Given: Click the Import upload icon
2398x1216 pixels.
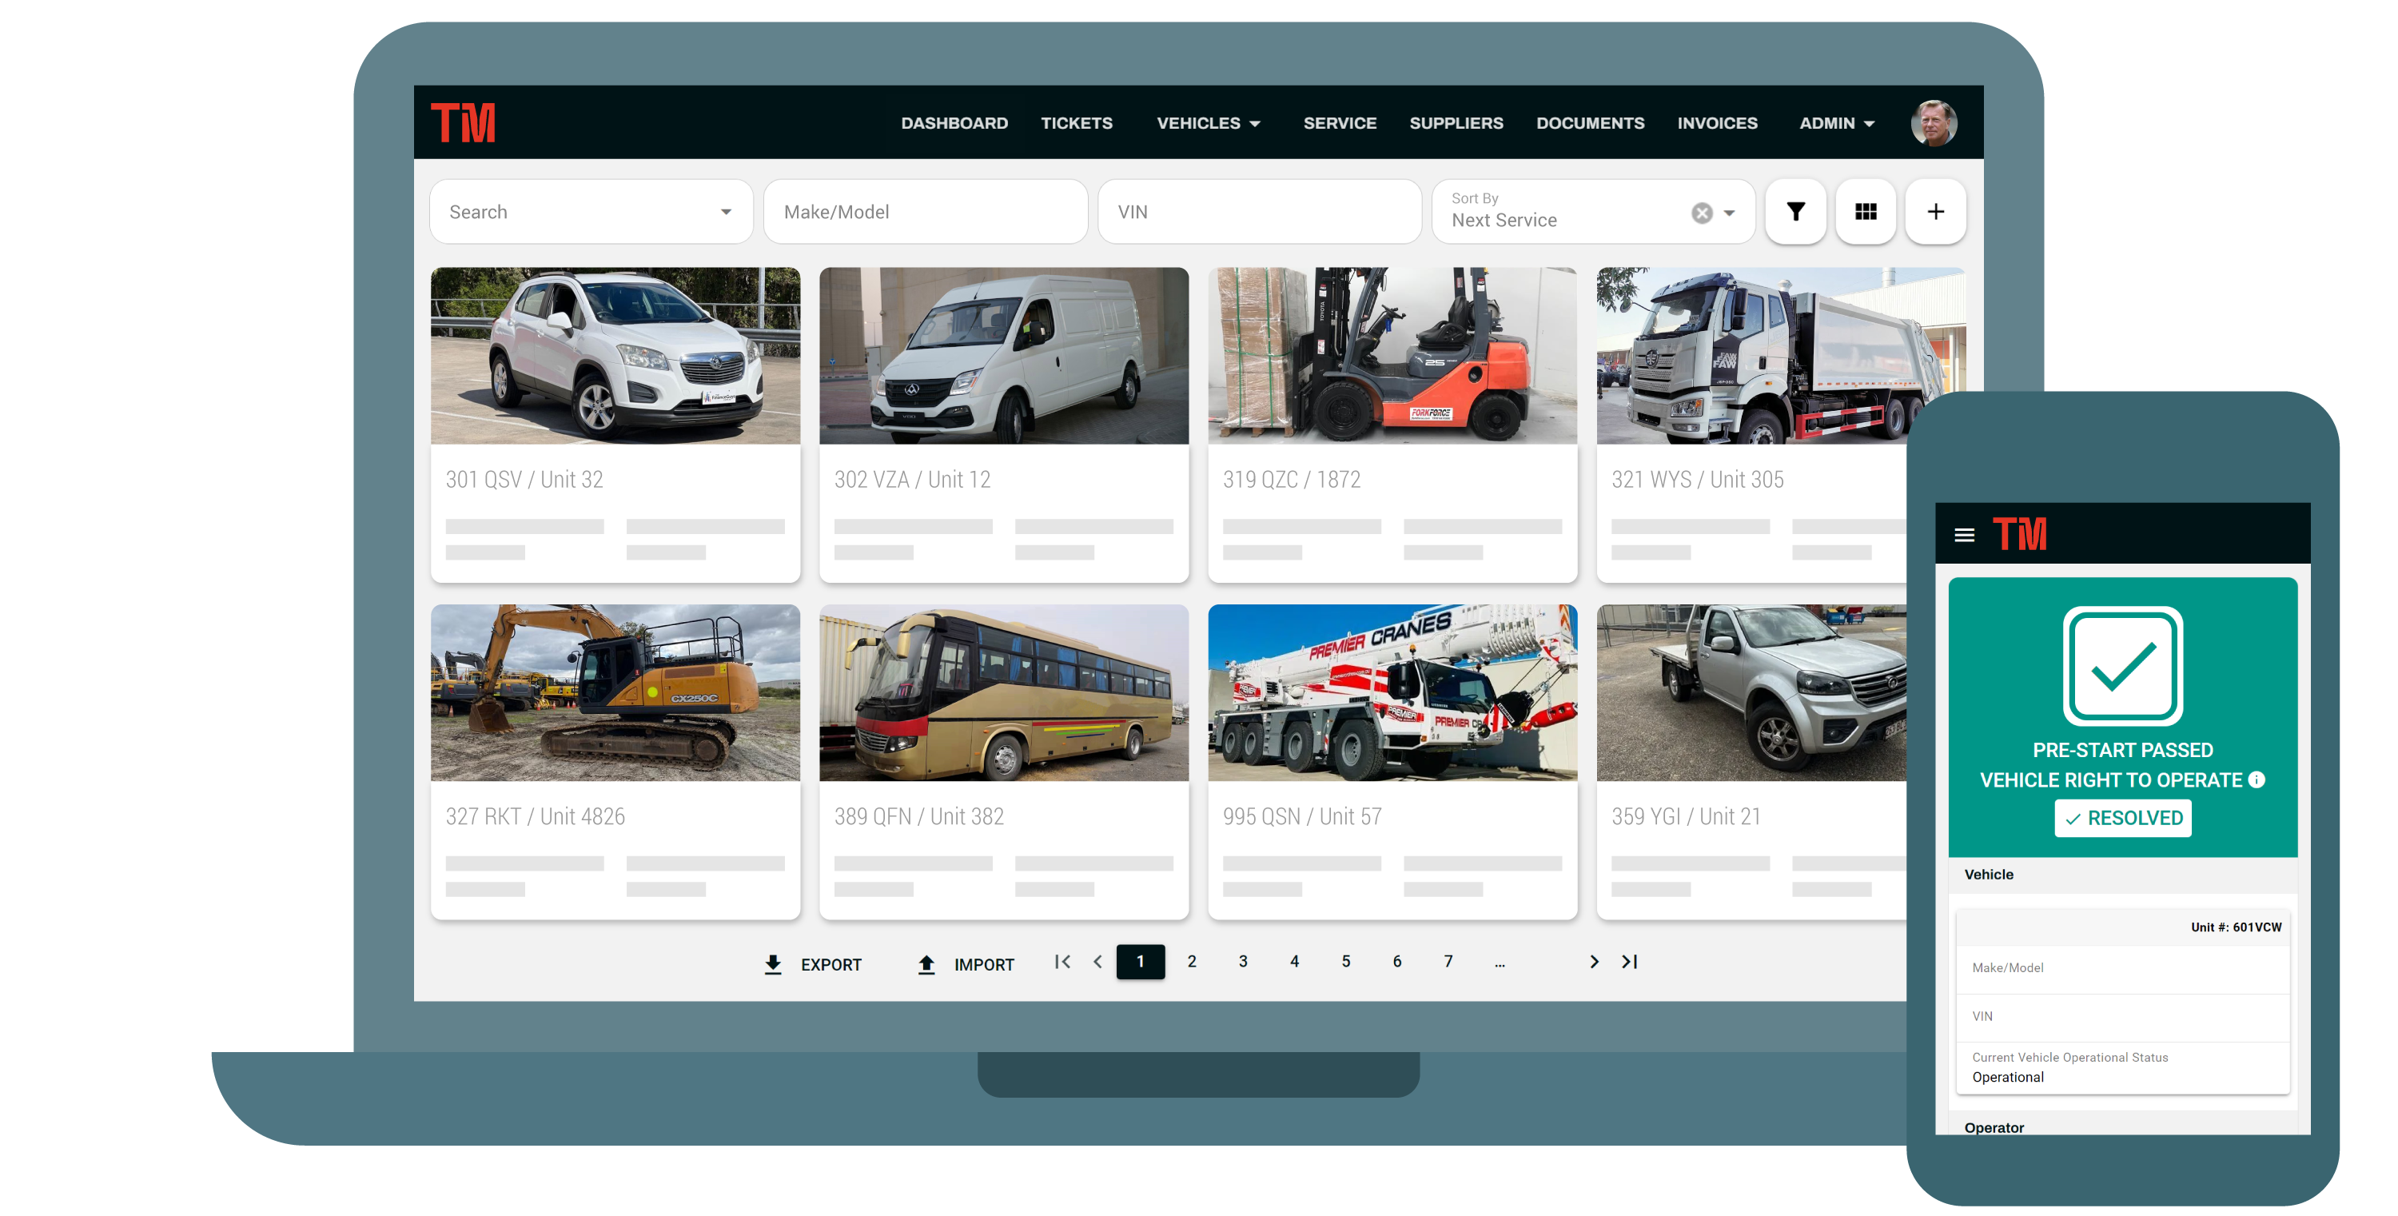Looking at the screenshot, I should pyautogui.click(x=926, y=963).
